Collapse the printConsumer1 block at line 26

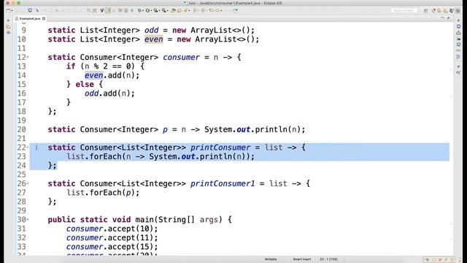[x=28, y=183]
